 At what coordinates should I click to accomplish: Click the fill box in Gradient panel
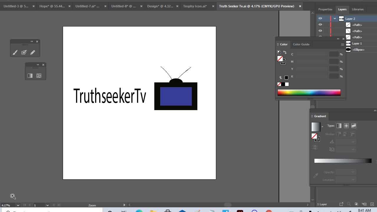click(314, 136)
